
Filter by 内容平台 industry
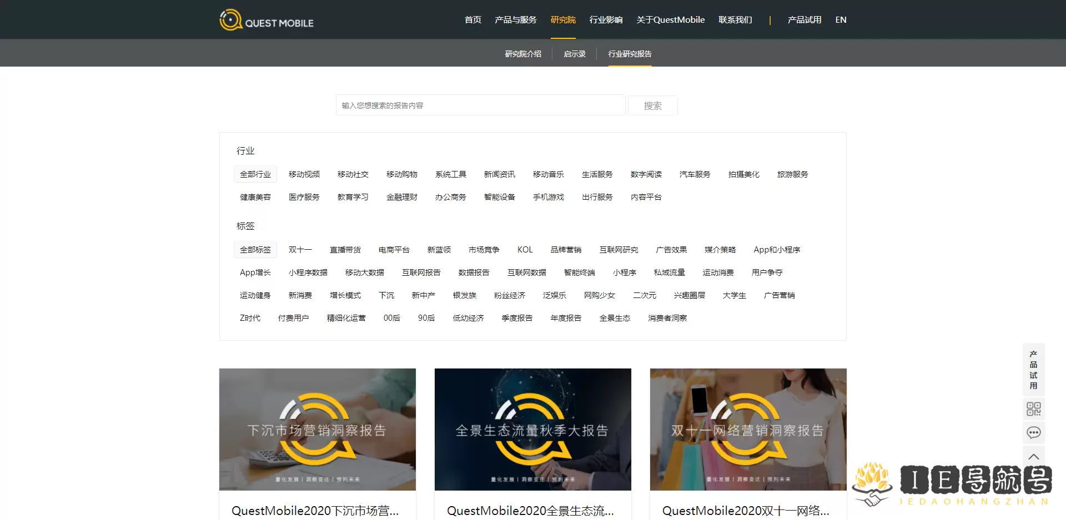pos(646,197)
